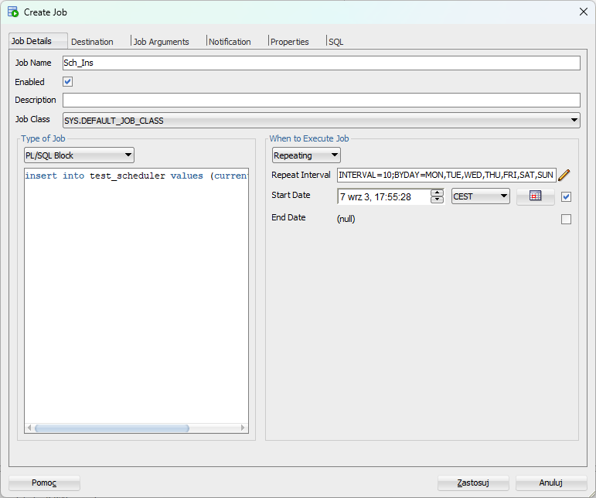Open the Repeating schedule dropdown

coord(306,155)
